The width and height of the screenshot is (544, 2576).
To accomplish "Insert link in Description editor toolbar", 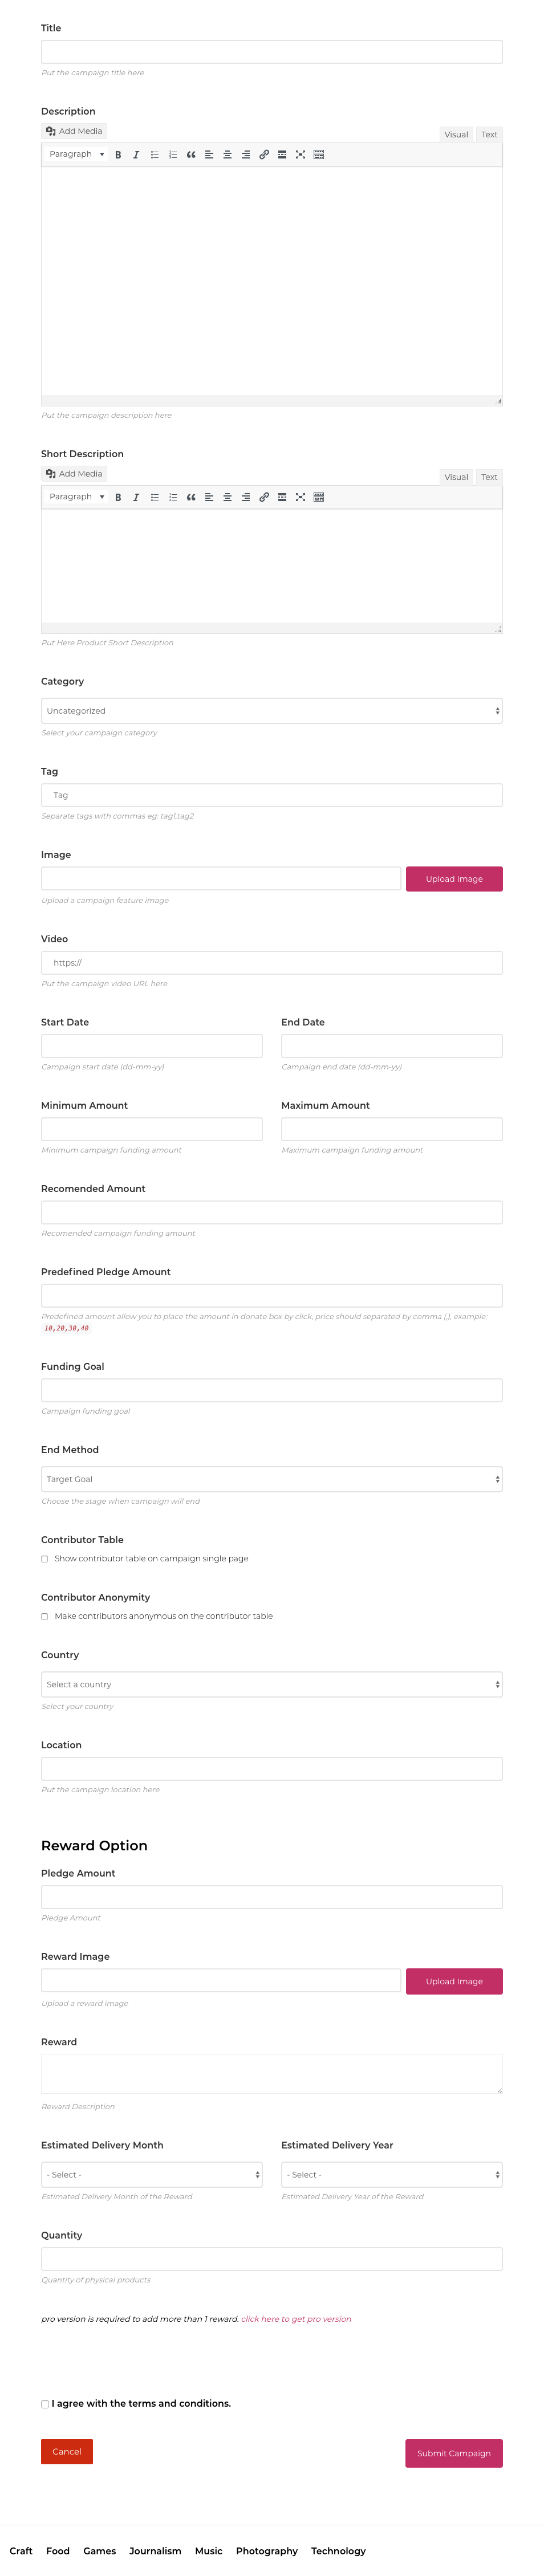I will coord(264,155).
